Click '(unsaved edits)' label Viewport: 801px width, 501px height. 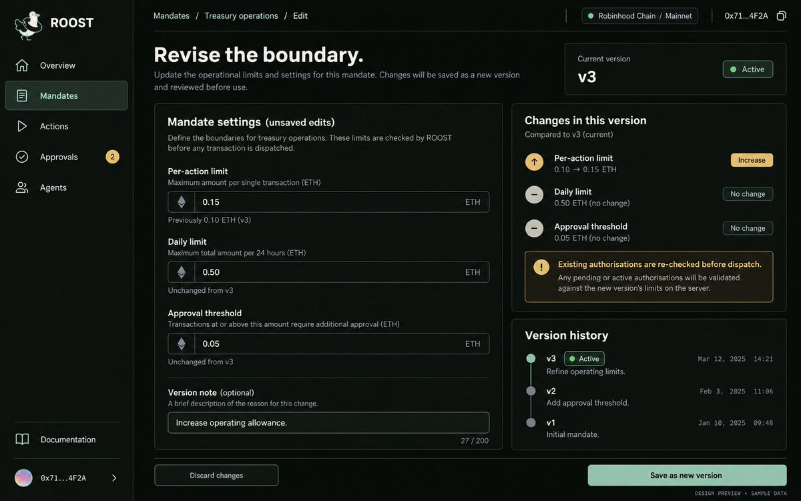point(300,123)
